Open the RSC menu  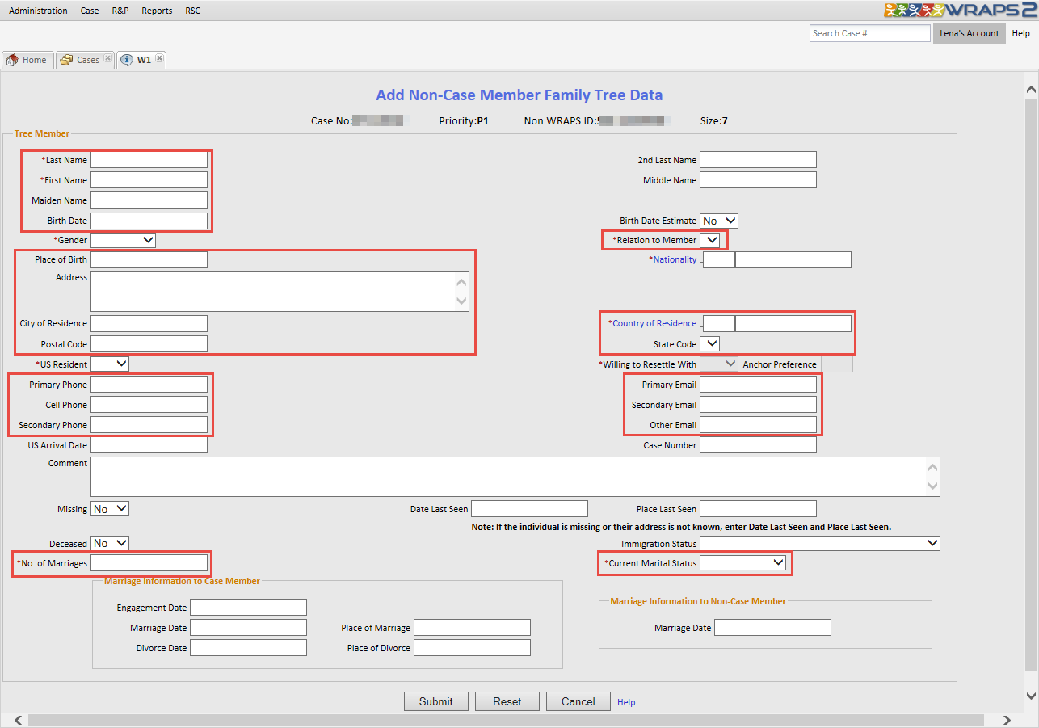click(x=192, y=11)
